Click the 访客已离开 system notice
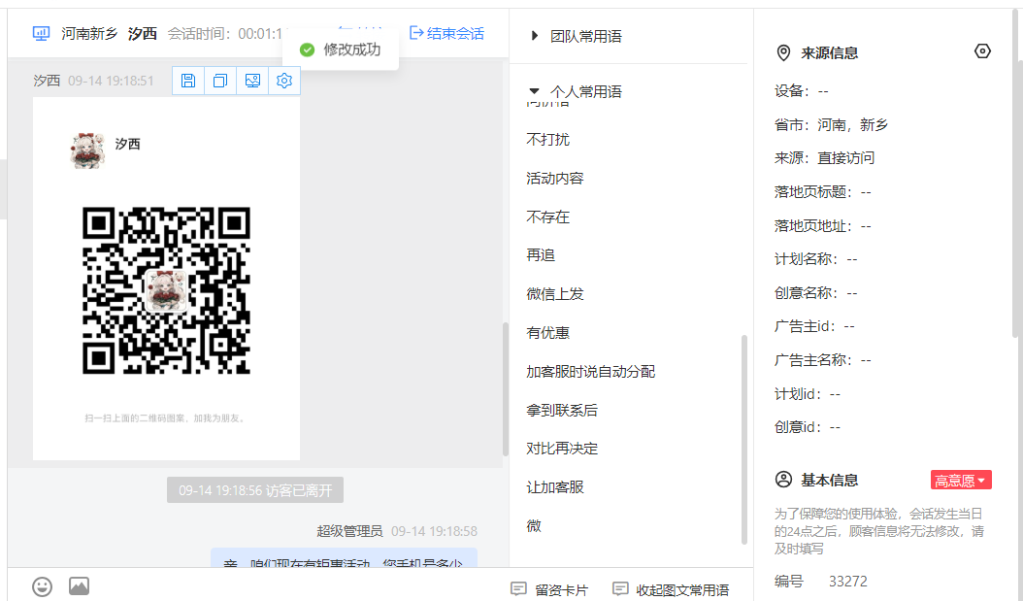Viewport: 1023px width, 601px height. click(x=255, y=490)
